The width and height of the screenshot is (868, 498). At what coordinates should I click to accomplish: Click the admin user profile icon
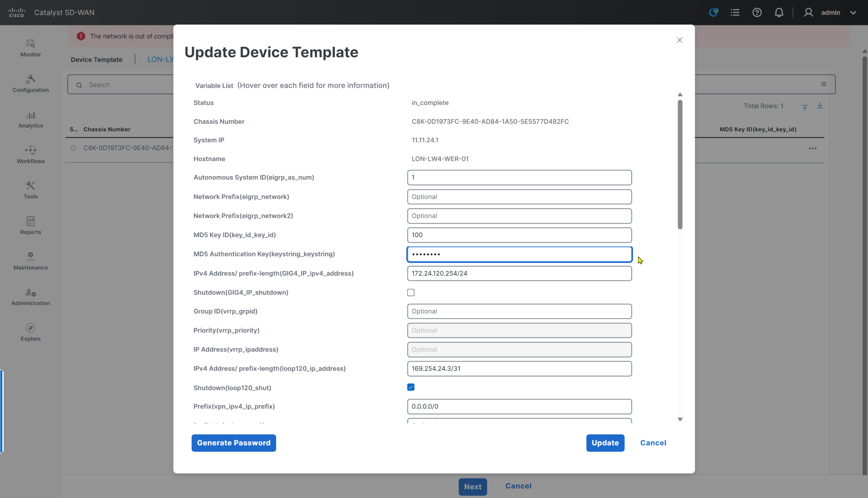click(x=808, y=13)
